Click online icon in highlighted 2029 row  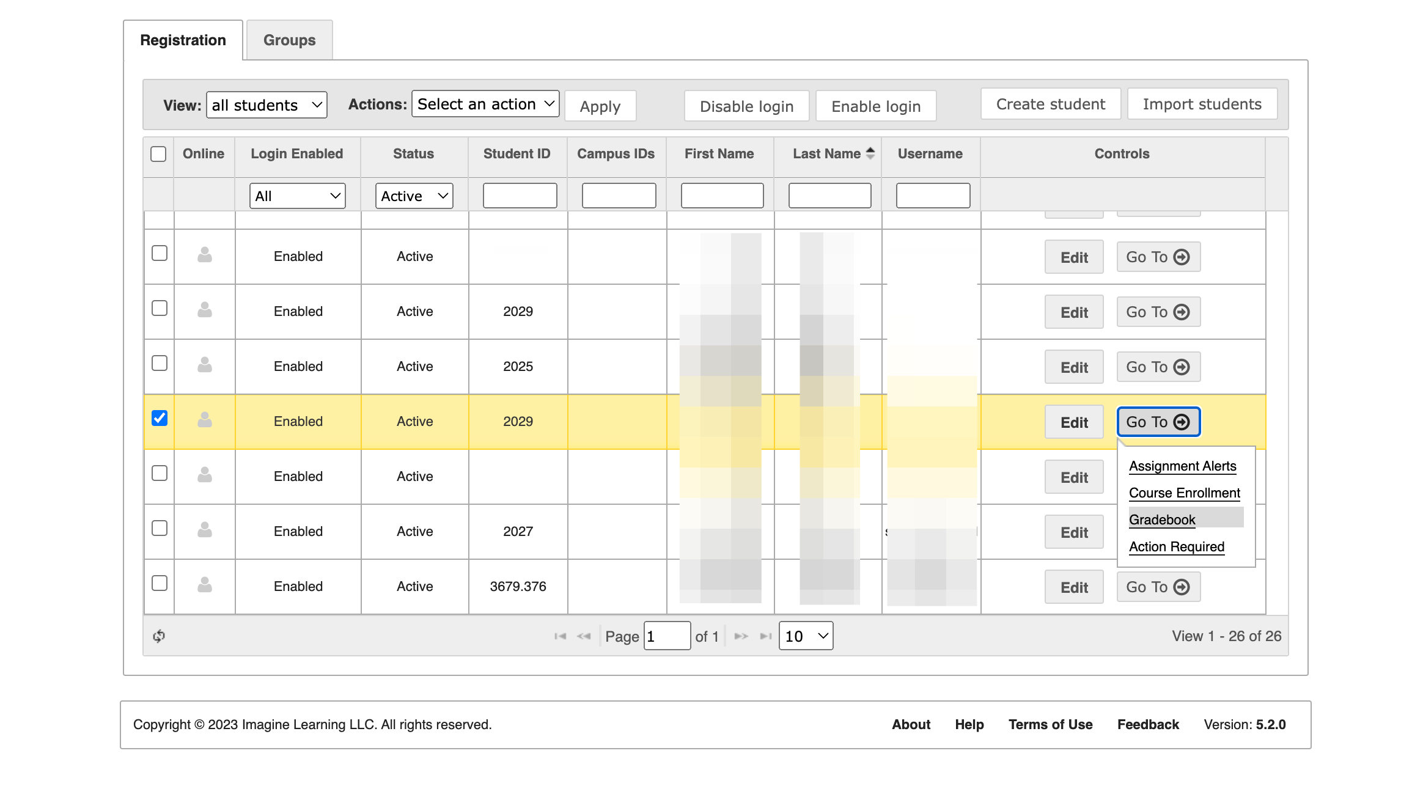point(205,420)
